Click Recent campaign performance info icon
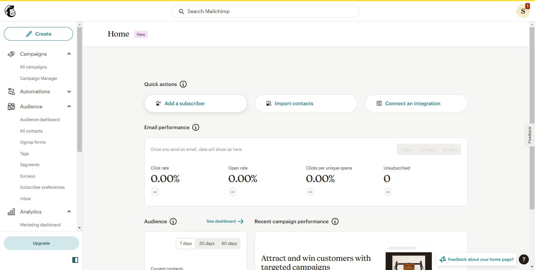 [335, 222]
